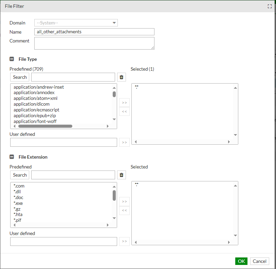Maximize the File Filter dialog
Viewport: 276px width, 269px height.
coord(270,6)
